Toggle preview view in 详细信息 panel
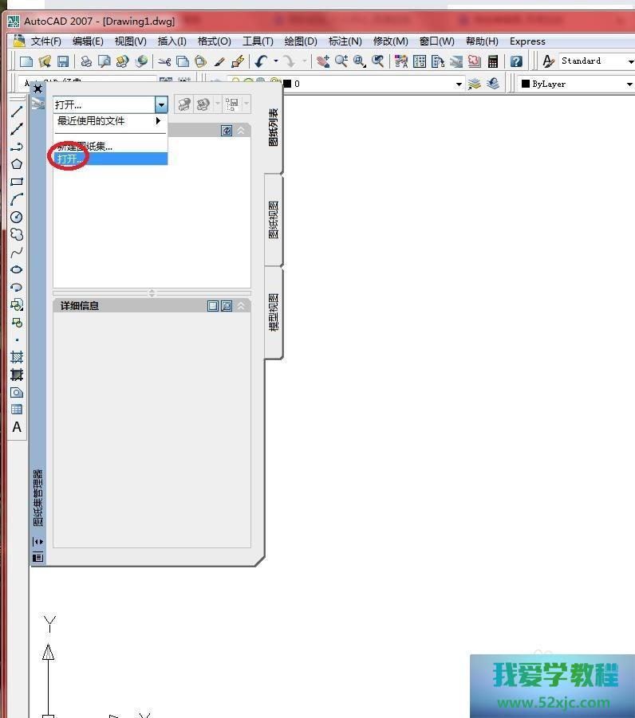Screen dimensions: 635x718 pyautogui.click(x=227, y=306)
